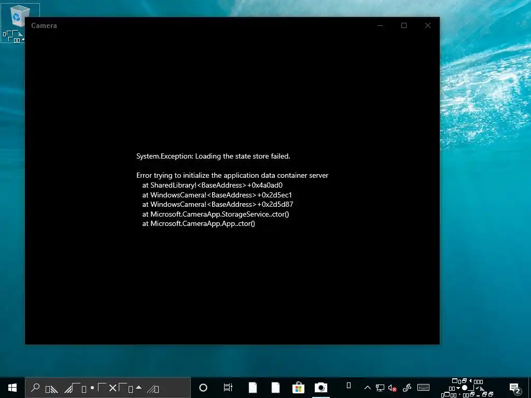This screenshot has width=531, height=398.
Task: Open Action Center notifications icon
Action: [x=515, y=388]
